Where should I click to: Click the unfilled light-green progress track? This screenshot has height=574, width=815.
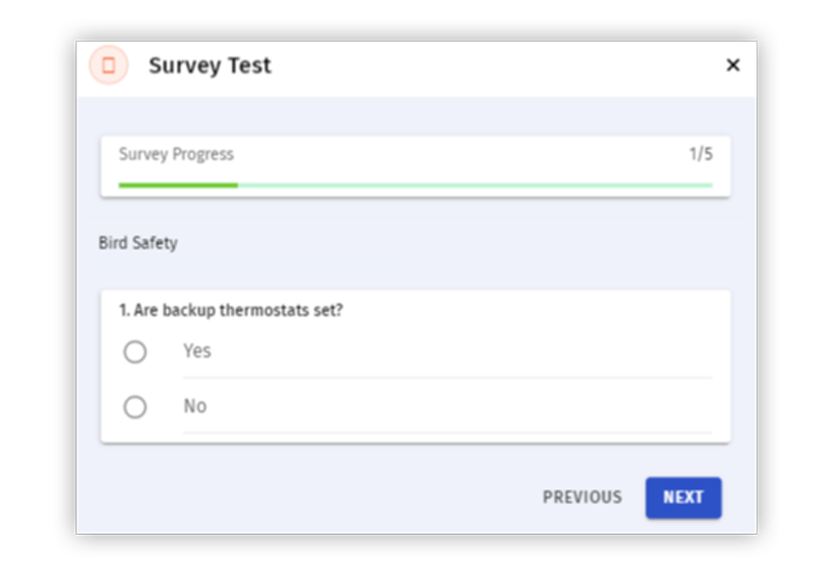[475, 185]
